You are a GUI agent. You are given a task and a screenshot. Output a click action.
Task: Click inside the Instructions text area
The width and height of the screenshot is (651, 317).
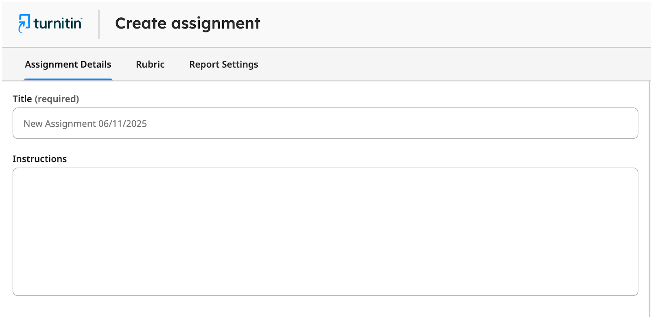325,232
